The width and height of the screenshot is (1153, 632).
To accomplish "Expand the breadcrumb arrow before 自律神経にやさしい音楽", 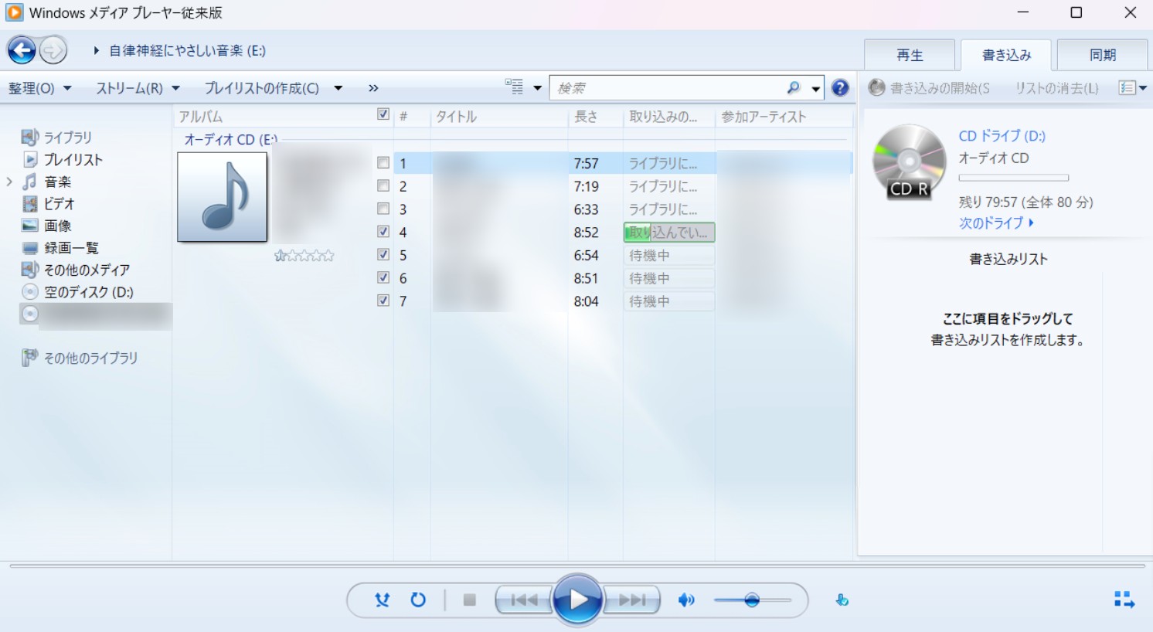I will tap(96, 51).
